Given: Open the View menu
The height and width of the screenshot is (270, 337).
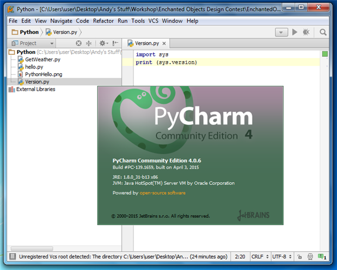Looking at the screenshot, I should coord(41,21).
